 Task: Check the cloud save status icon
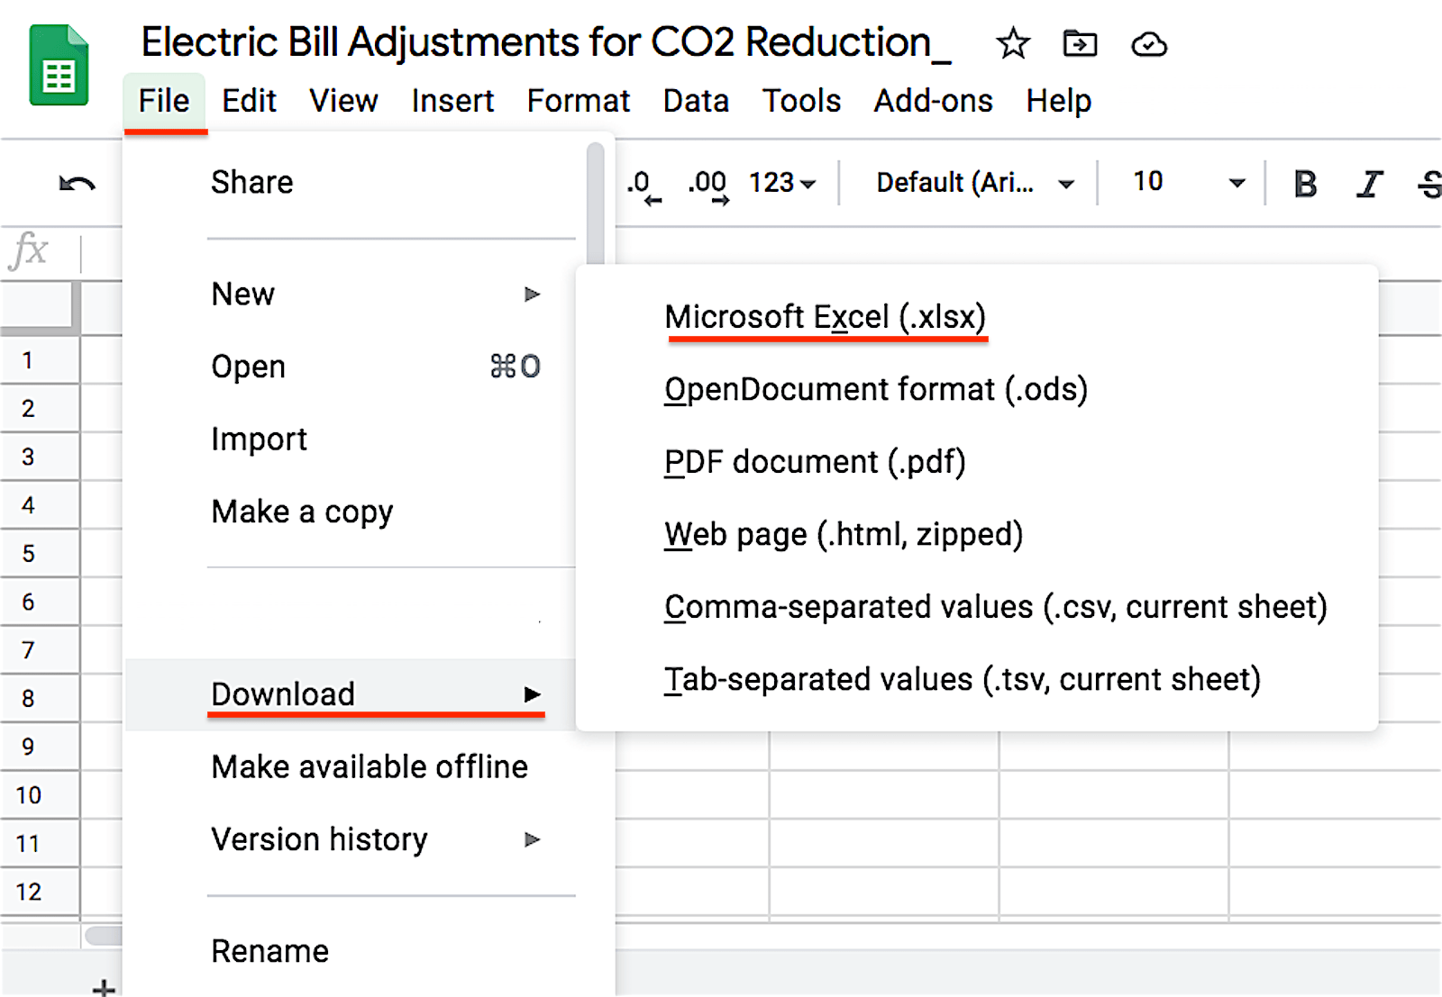pyautogui.click(x=1149, y=44)
